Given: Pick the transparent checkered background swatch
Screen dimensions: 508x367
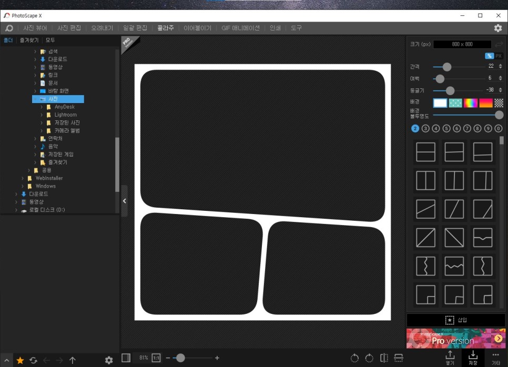Looking at the screenshot, I should (499, 103).
